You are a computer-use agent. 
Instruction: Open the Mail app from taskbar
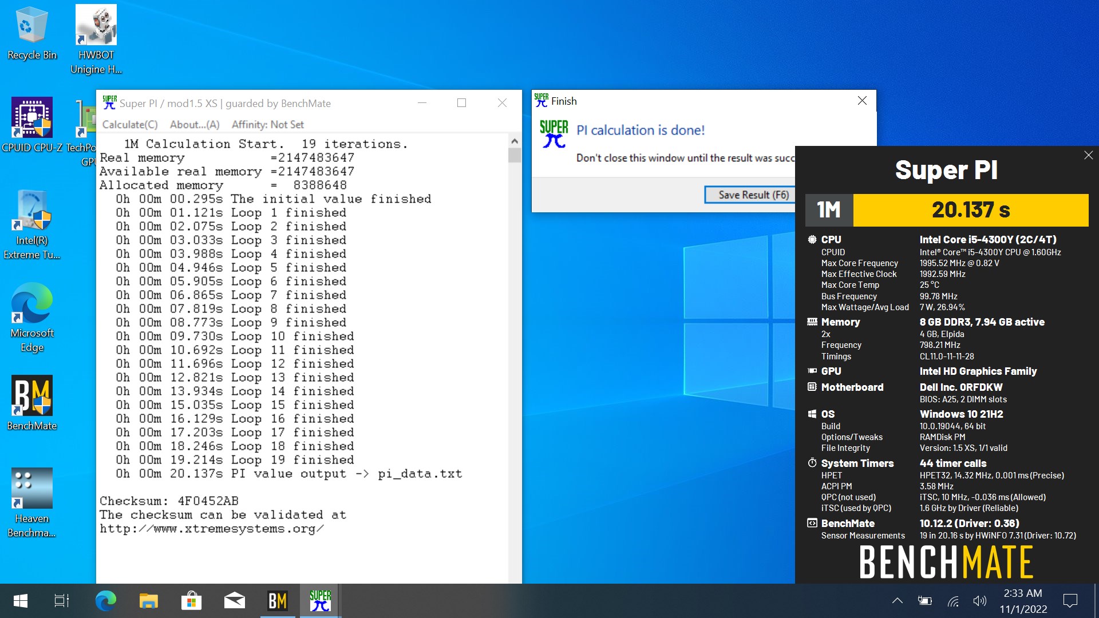235,601
